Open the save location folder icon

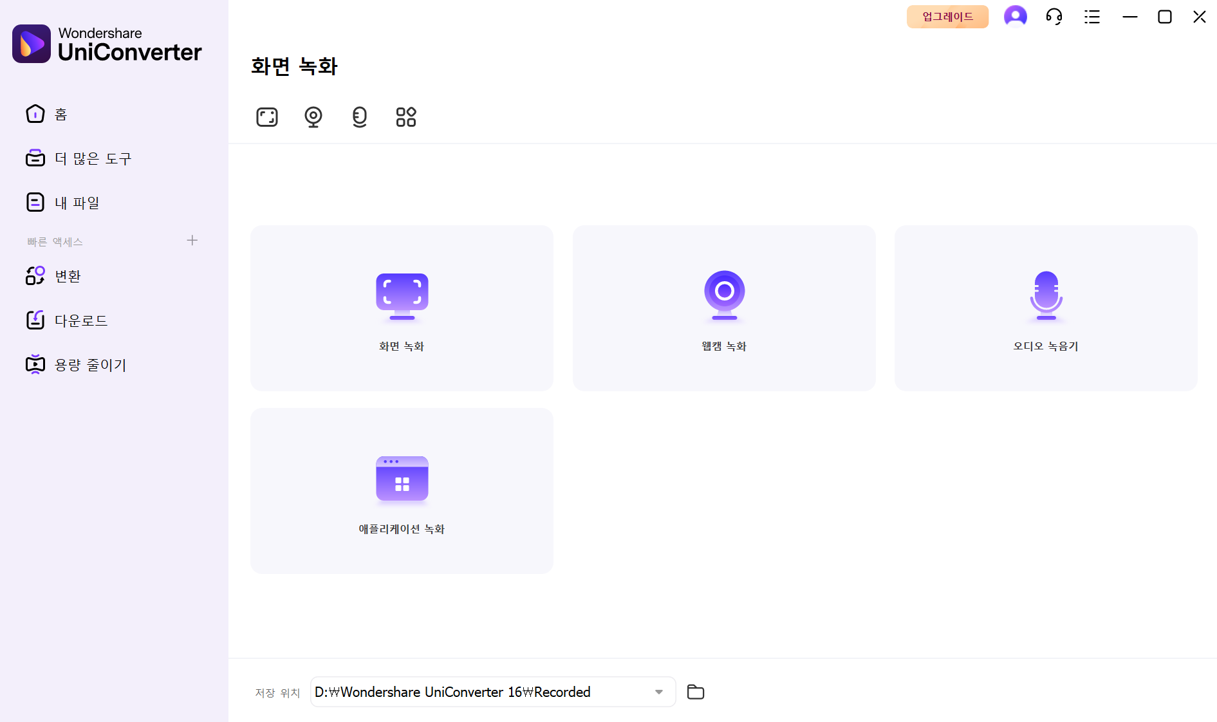click(x=696, y=692)
